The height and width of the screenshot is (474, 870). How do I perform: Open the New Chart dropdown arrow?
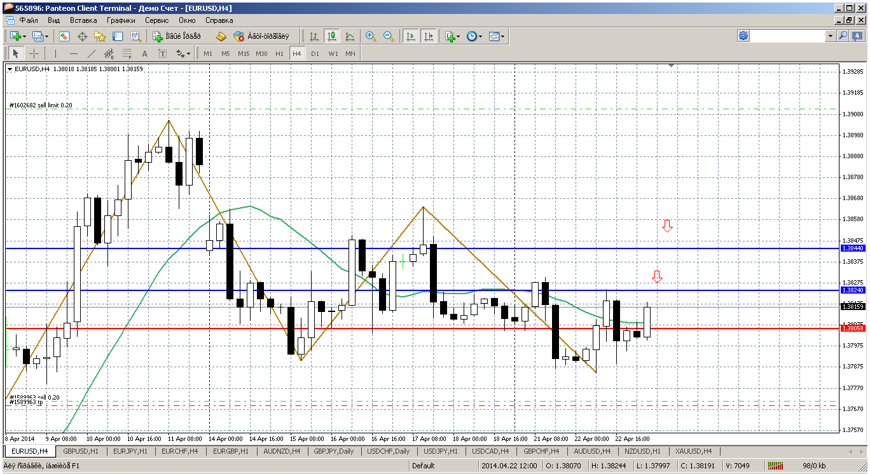click(x=24, y=36)
